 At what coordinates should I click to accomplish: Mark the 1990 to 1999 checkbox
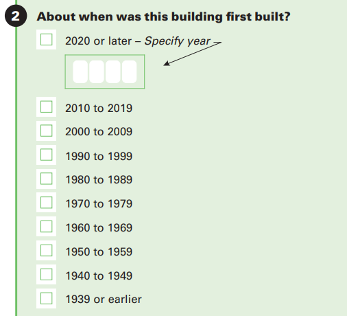coord(46,155)
